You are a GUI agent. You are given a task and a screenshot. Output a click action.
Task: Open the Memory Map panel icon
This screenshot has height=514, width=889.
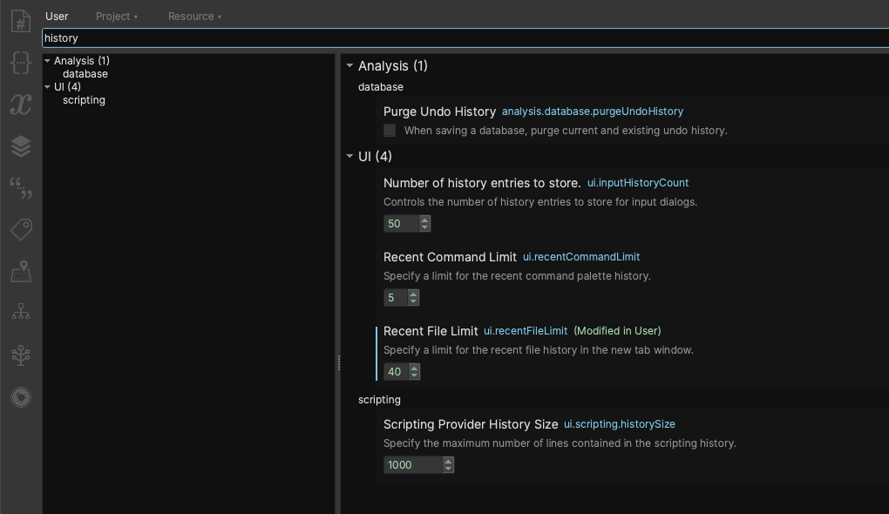[x=20, y=271]
